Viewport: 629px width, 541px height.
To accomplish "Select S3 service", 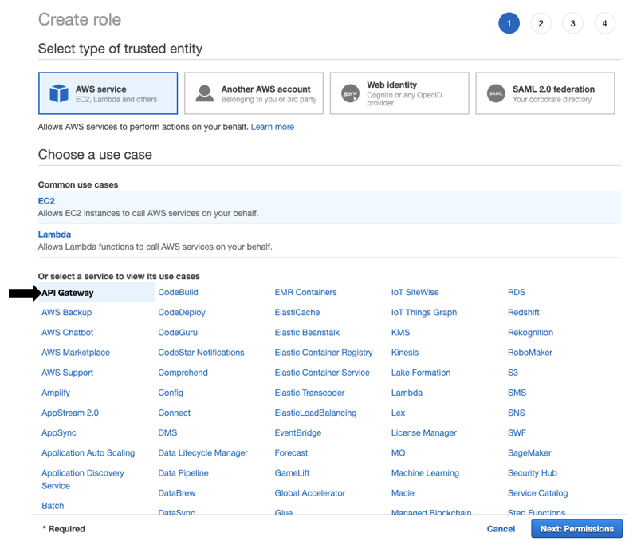I will 513,373.
